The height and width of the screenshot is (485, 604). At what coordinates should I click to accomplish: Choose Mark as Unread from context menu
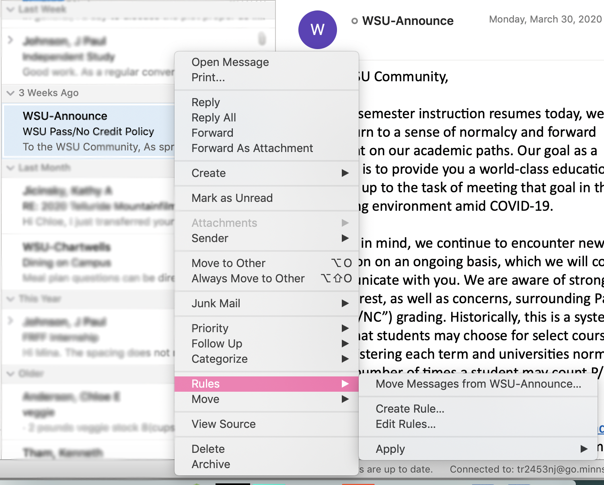(x=232, y=198)
